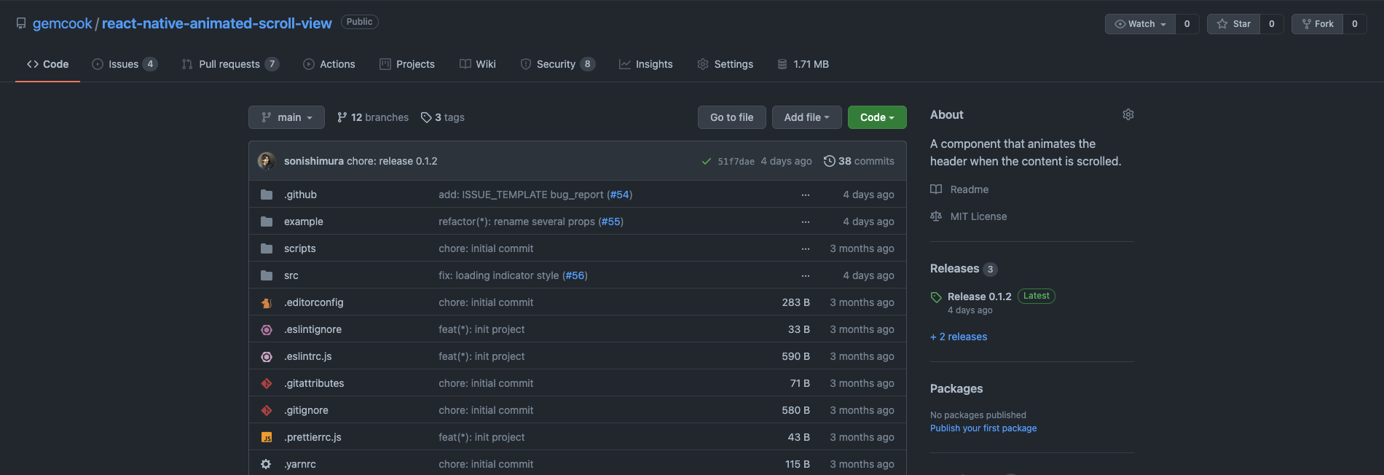Click the Release 0.1.2 tag icon
The height and width of the screenshot is (475, 1384).
936,297
